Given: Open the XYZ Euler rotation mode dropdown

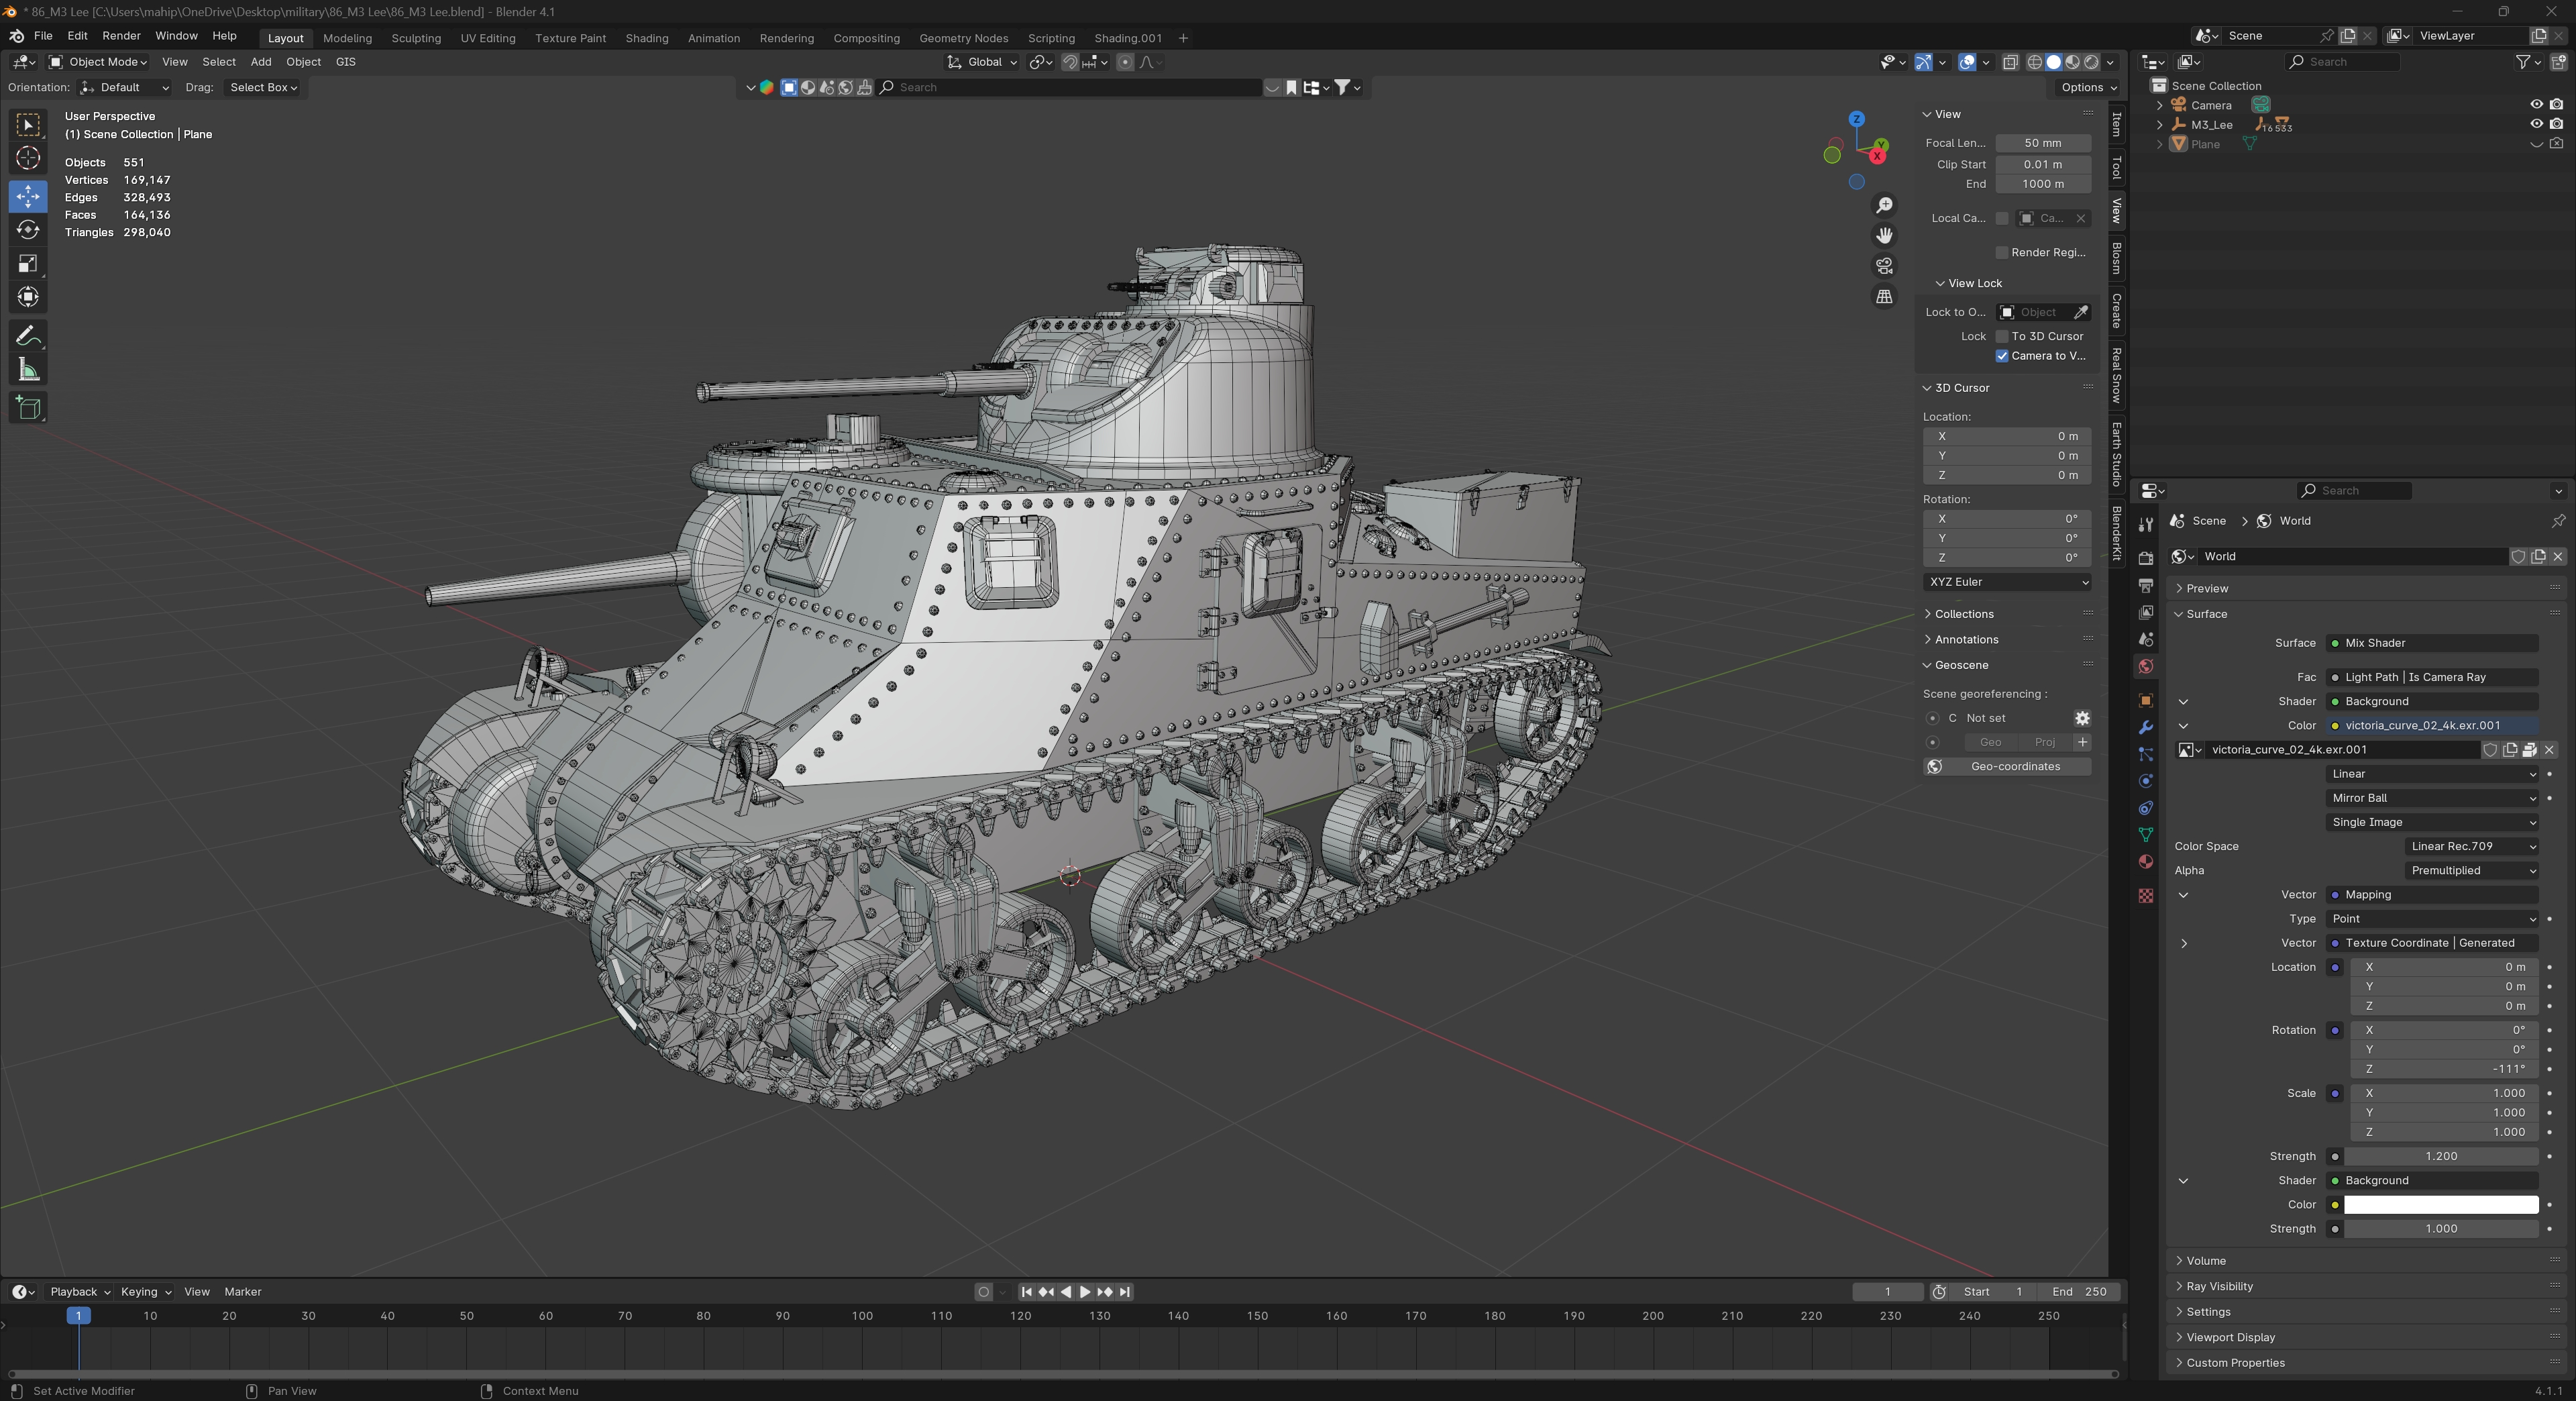Looking at the screenshot, I should pyautogui.click(x=2006, y=582).
